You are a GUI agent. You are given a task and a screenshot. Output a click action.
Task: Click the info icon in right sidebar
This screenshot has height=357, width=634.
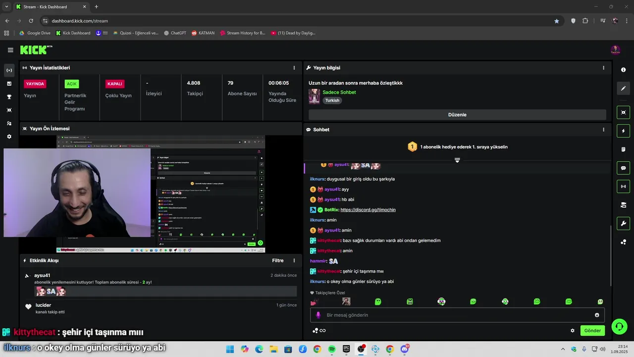point(623,70)
